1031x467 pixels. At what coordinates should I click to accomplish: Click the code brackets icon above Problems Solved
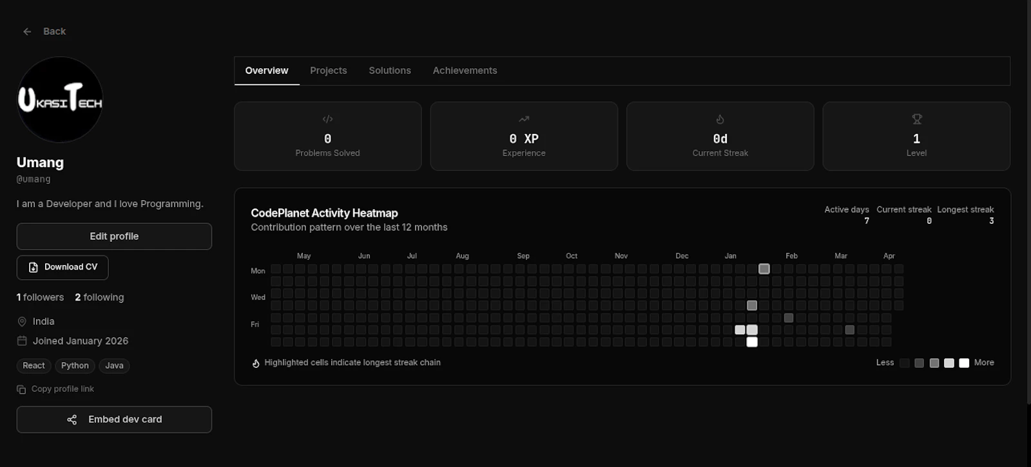click(x=327, y=119)
